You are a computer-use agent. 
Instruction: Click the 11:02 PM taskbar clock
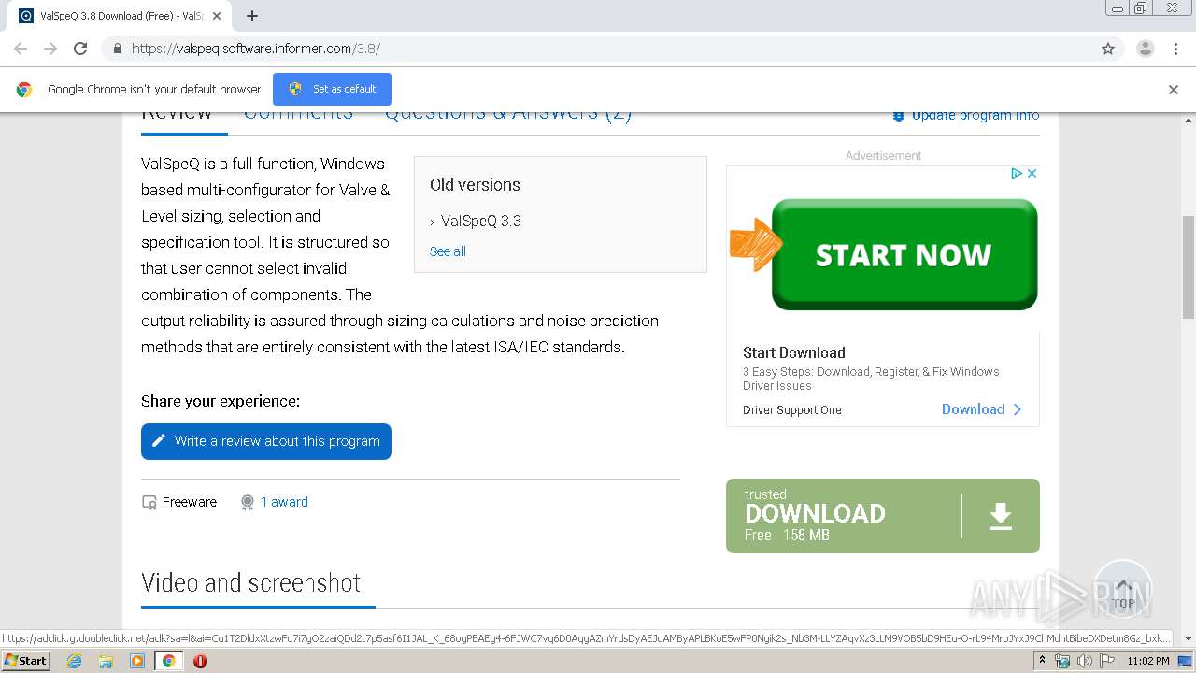(1148, 661)
